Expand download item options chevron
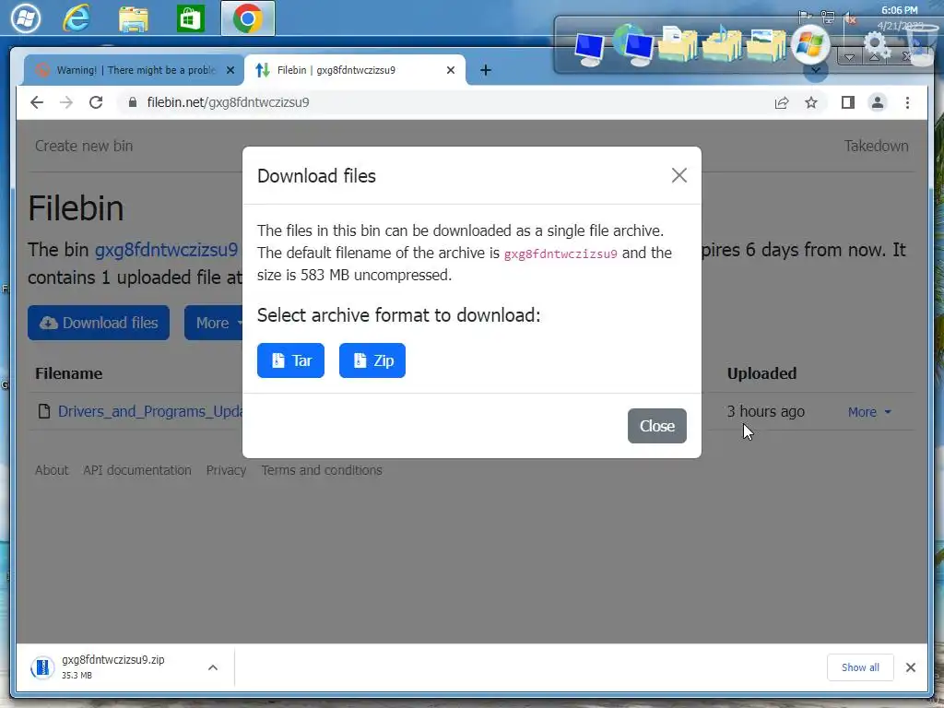Viewport: 944px width, 708px height. [x=213, y=667]
